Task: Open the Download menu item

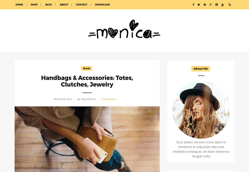Action: click(x=102, y=5)
